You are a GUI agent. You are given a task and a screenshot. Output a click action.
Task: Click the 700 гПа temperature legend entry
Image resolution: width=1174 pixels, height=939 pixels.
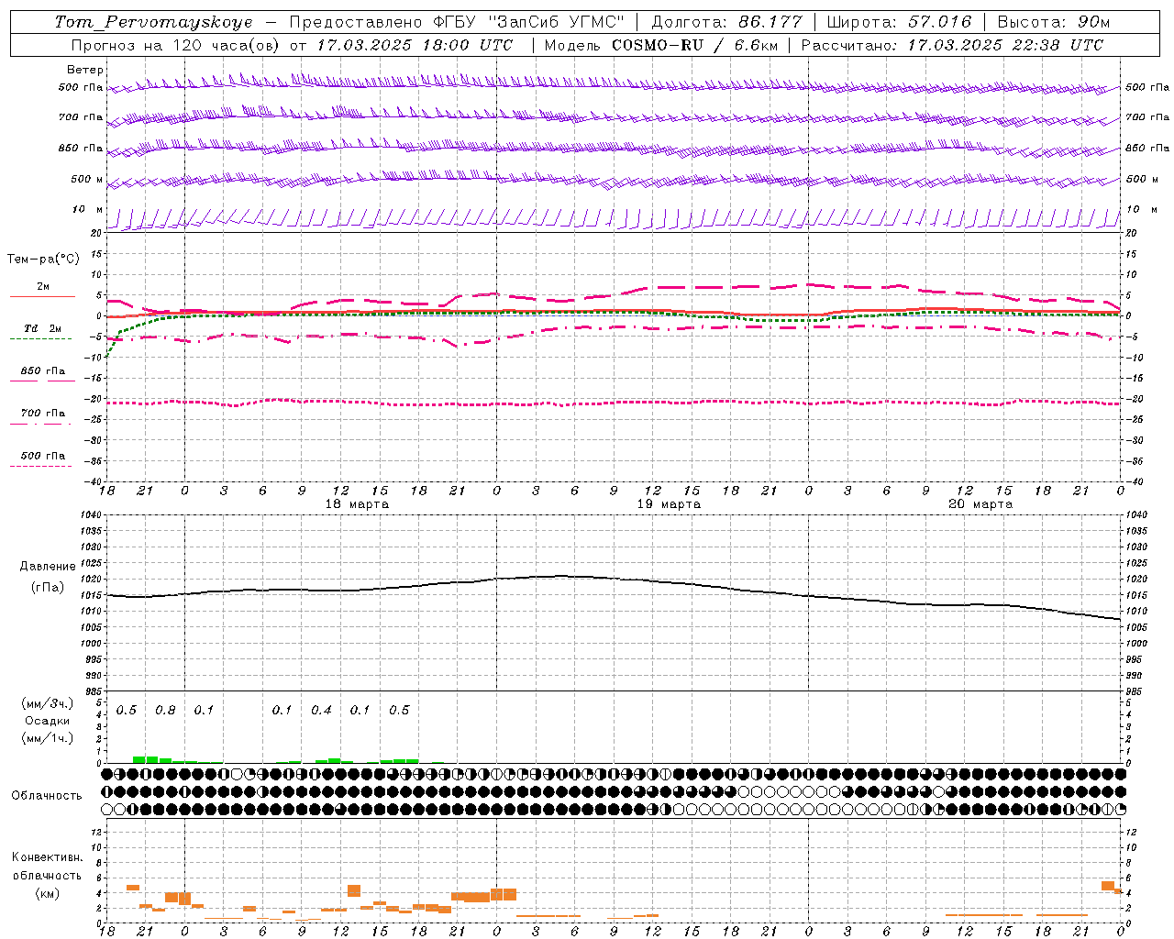tap(42, 414)
